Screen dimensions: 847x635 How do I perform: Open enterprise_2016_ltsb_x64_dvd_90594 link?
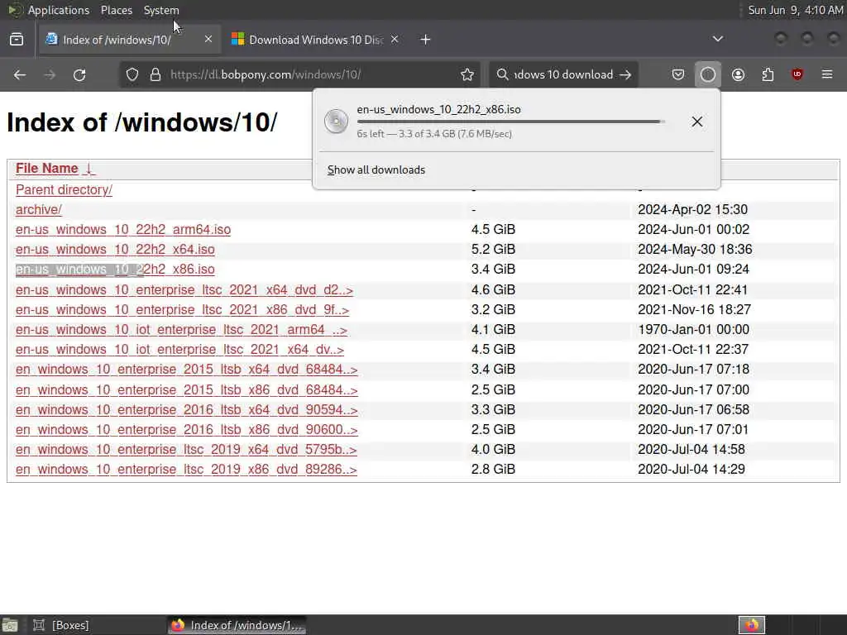pyautogui.click(x=186, y=410)
